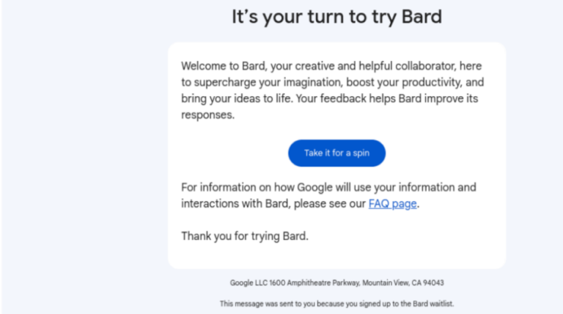Click the Bard waitlist notice in footer

coord(336,304)
